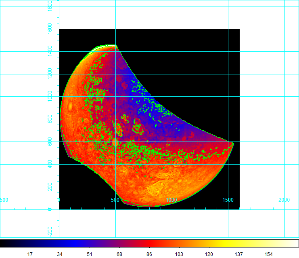Click the yellow colorbar segment above 137
Screen dimensions: 299x258
239,243
